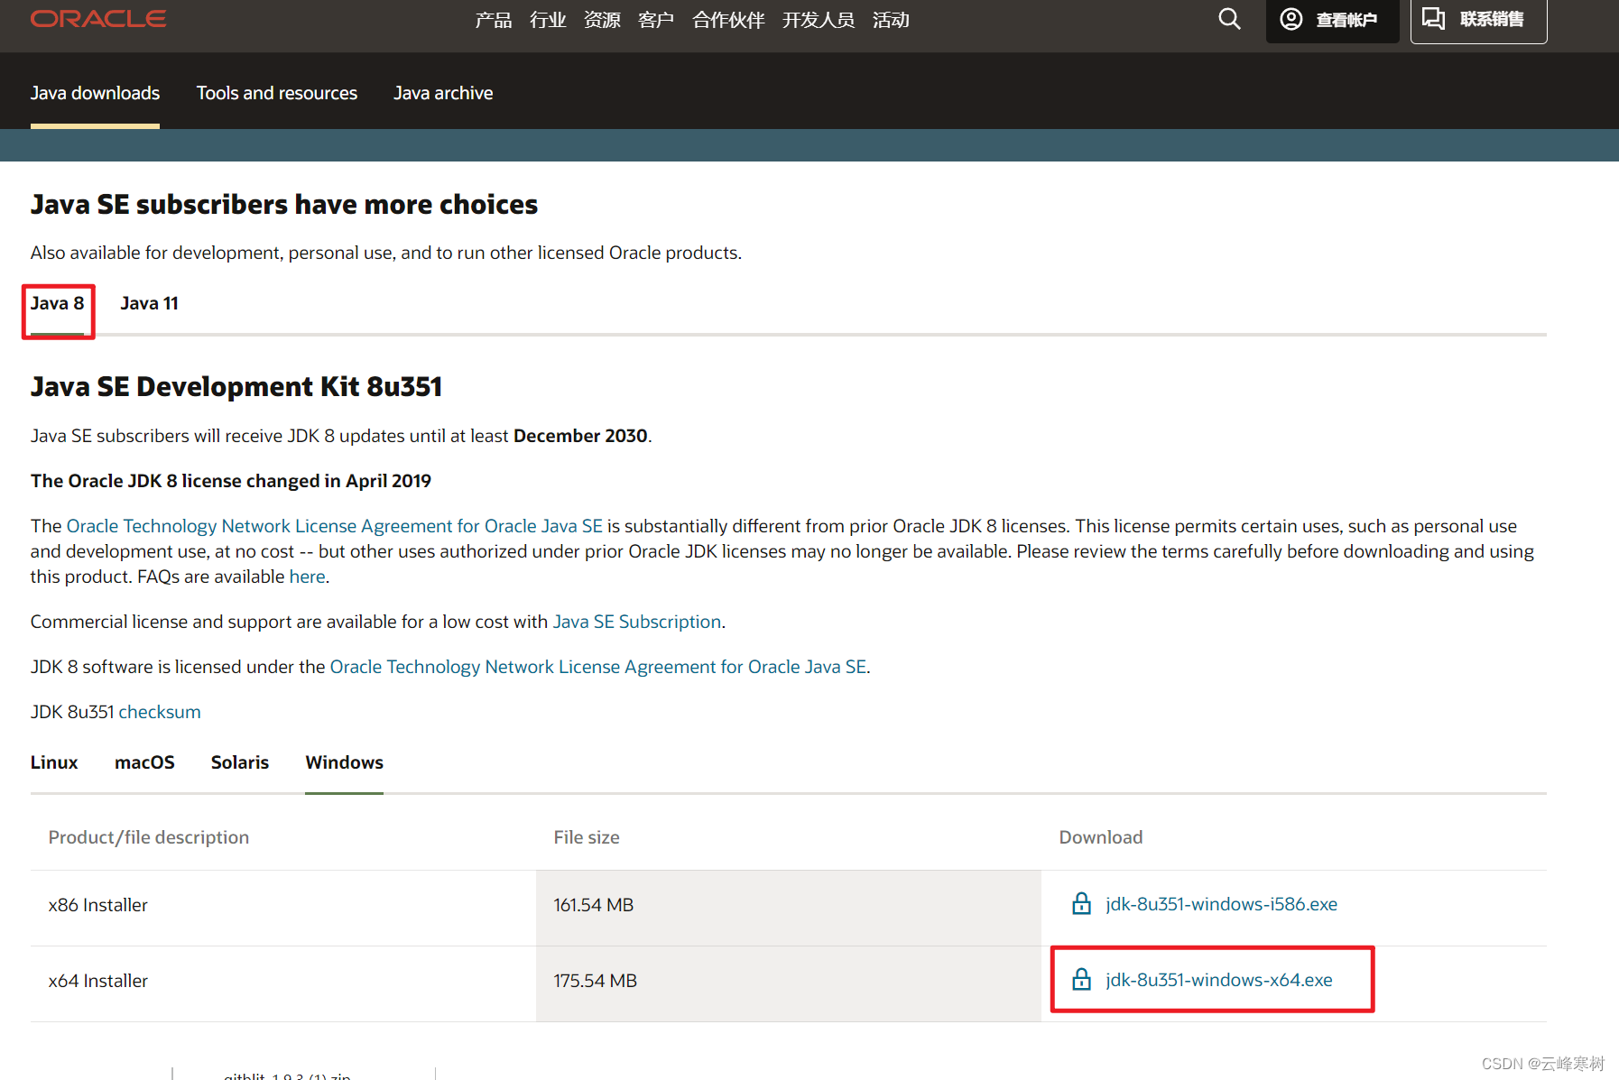This screenshot has width=1619, height=1080.
Task: Select the Windows platform tab
Action: tap(344, 762)
